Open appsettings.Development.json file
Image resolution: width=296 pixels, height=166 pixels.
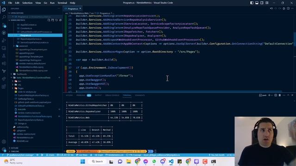point(33,49)
